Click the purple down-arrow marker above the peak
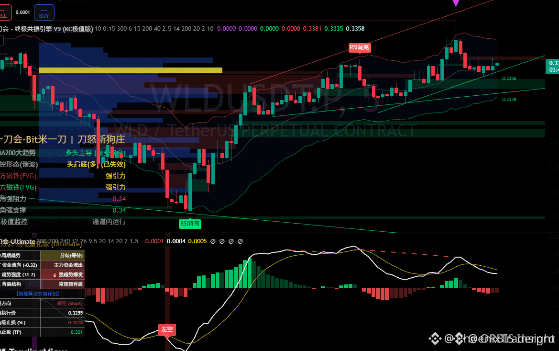Viewport: 559px width, 351px height. pos(456,3)
